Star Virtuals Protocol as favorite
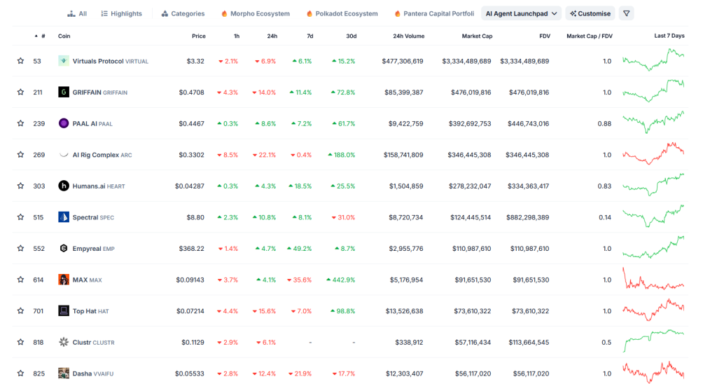 point(20,61)
